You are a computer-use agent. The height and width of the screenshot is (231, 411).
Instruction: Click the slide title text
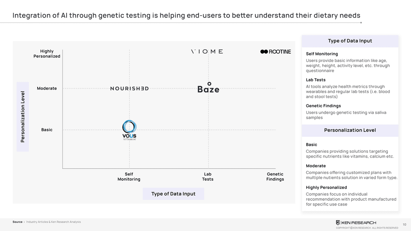click(186, 16)
